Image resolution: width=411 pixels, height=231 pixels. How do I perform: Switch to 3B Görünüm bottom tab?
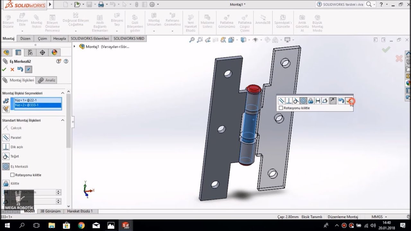coord(50,211)
